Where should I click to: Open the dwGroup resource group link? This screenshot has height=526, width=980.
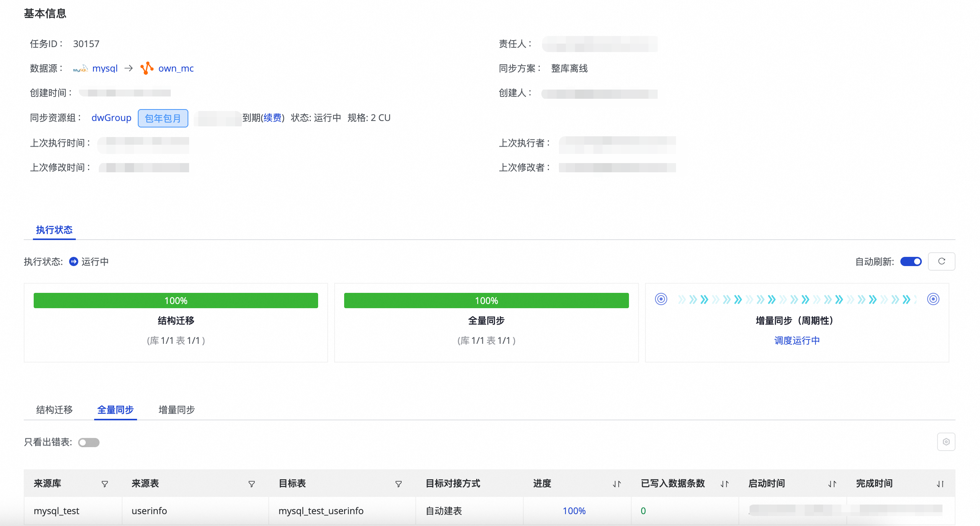tap(111, 118)
